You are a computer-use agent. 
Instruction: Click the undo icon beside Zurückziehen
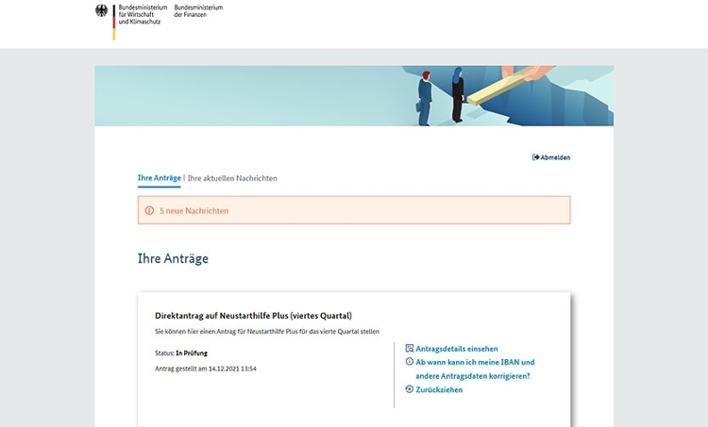pyautogui.click(x=409, y=389)
